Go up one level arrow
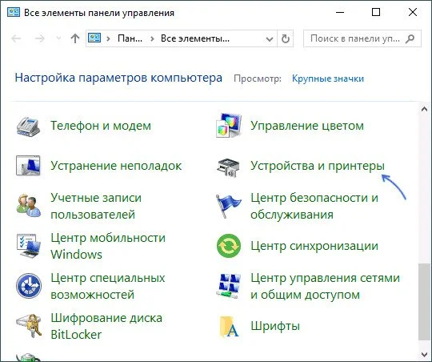 [75, 38]
